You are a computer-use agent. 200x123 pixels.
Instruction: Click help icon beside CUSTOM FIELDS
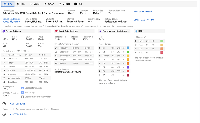click(4, 115)
